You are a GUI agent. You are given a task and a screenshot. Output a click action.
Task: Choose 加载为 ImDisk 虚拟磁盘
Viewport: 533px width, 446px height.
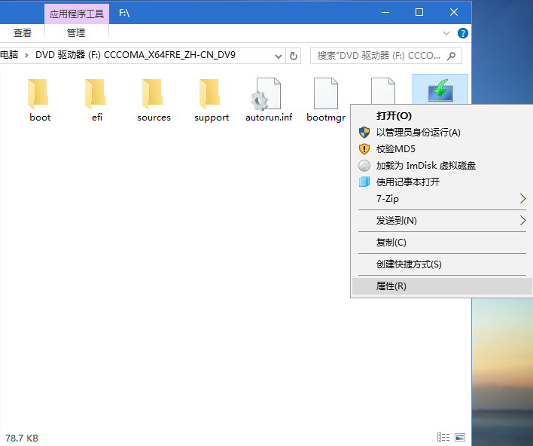442,166
